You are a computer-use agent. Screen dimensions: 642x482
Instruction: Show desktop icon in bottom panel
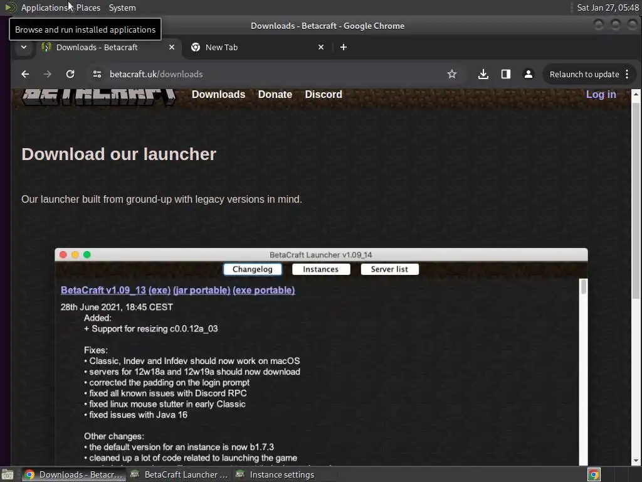[x=8, y=474]
